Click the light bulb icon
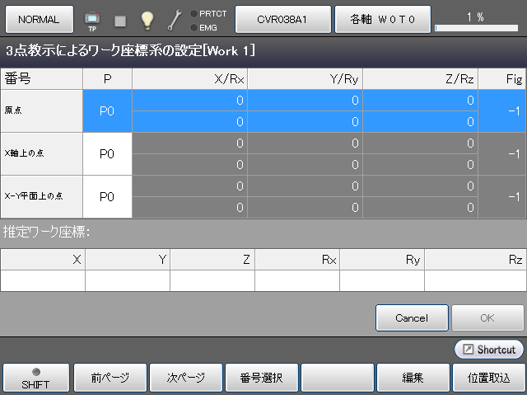Viewport: 527px width, 395px height. pos(147,19)
